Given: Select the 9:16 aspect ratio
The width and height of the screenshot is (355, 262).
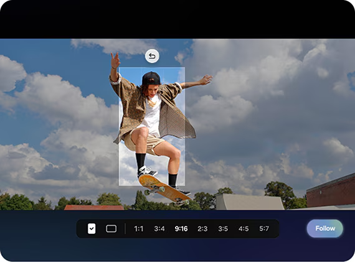Looking at the screenshot, I should 181,229.
